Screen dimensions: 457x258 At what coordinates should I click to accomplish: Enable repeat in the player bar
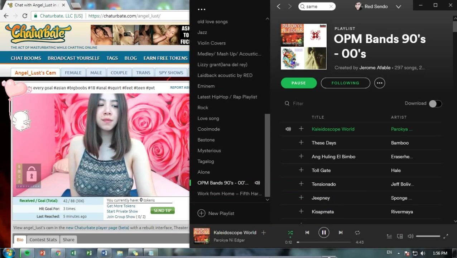pos(357,233)
